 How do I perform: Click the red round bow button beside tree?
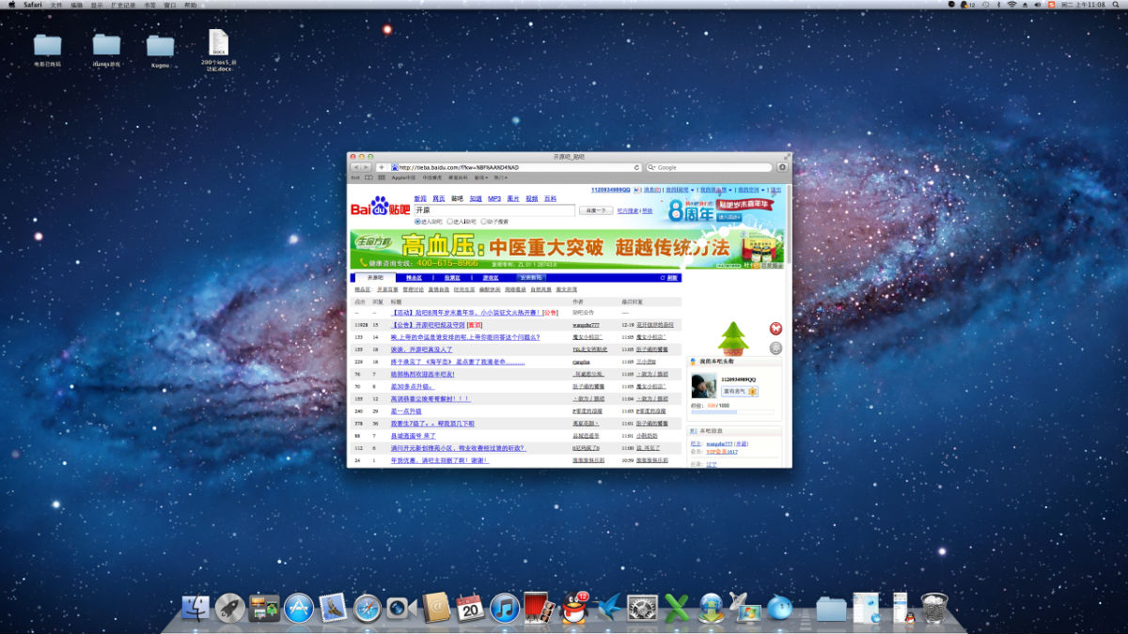[775, 328]
